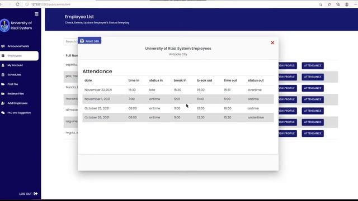Click the PRINT DTR button

89,41
